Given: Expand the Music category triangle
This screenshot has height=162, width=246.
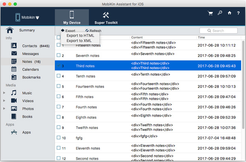Looking at the screenshot, I should (4, 93).
